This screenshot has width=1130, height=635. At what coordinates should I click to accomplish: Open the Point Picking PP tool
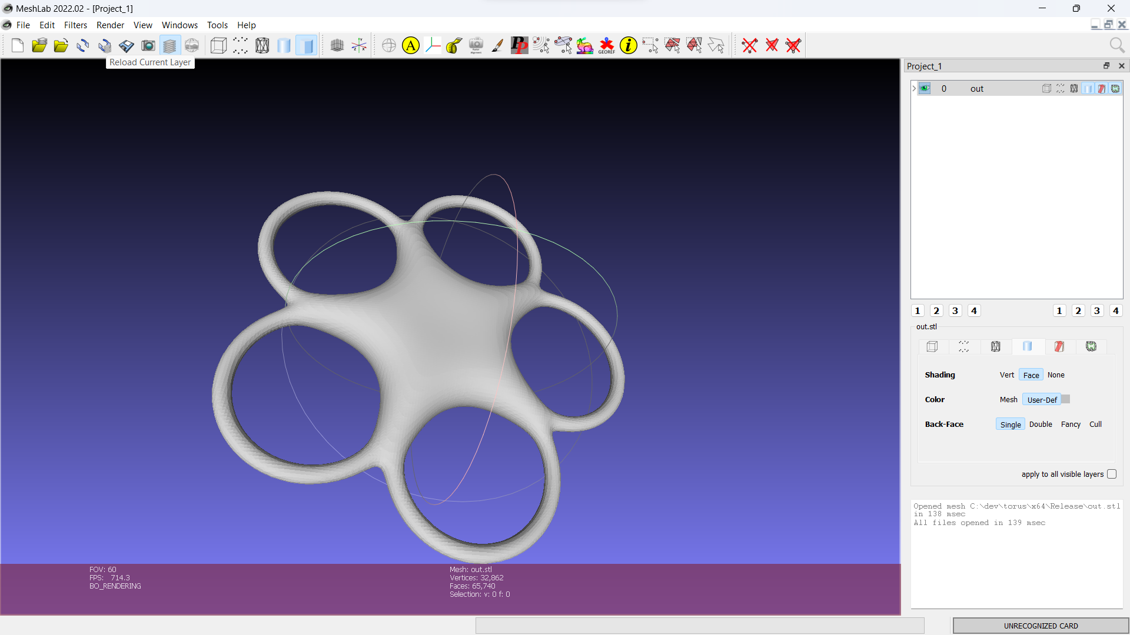point(520,45)
